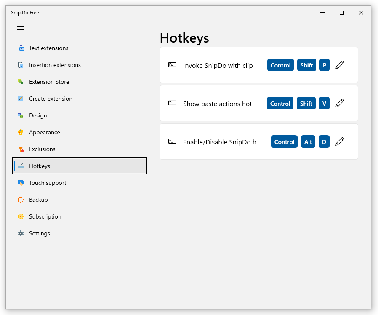Image resolution: width=378 pixels, height=315 pixels.
Task: Click the Create extension pencil icon
Action: 21,99
